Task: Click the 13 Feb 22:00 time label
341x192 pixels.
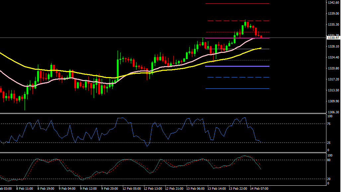Action: [238, 189]
